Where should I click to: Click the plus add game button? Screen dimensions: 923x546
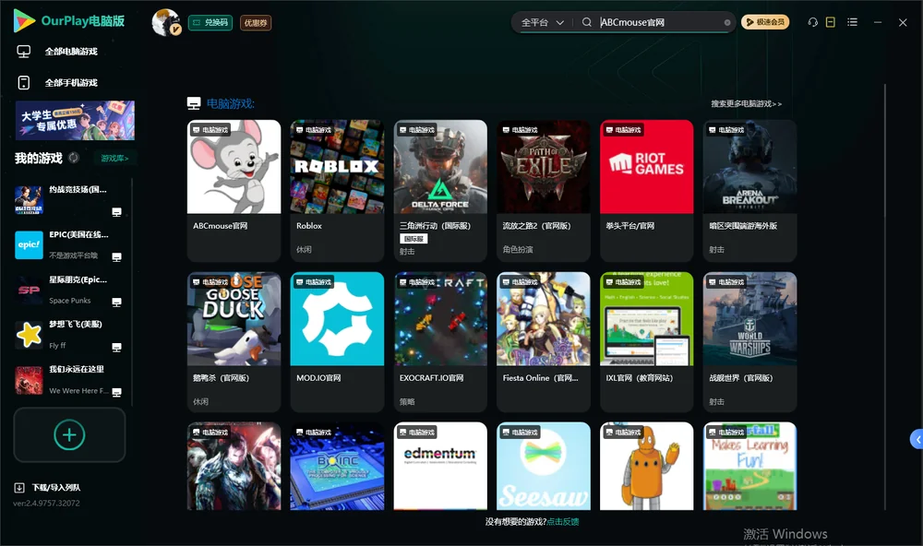pyautogui.click(x=69, y=434)
